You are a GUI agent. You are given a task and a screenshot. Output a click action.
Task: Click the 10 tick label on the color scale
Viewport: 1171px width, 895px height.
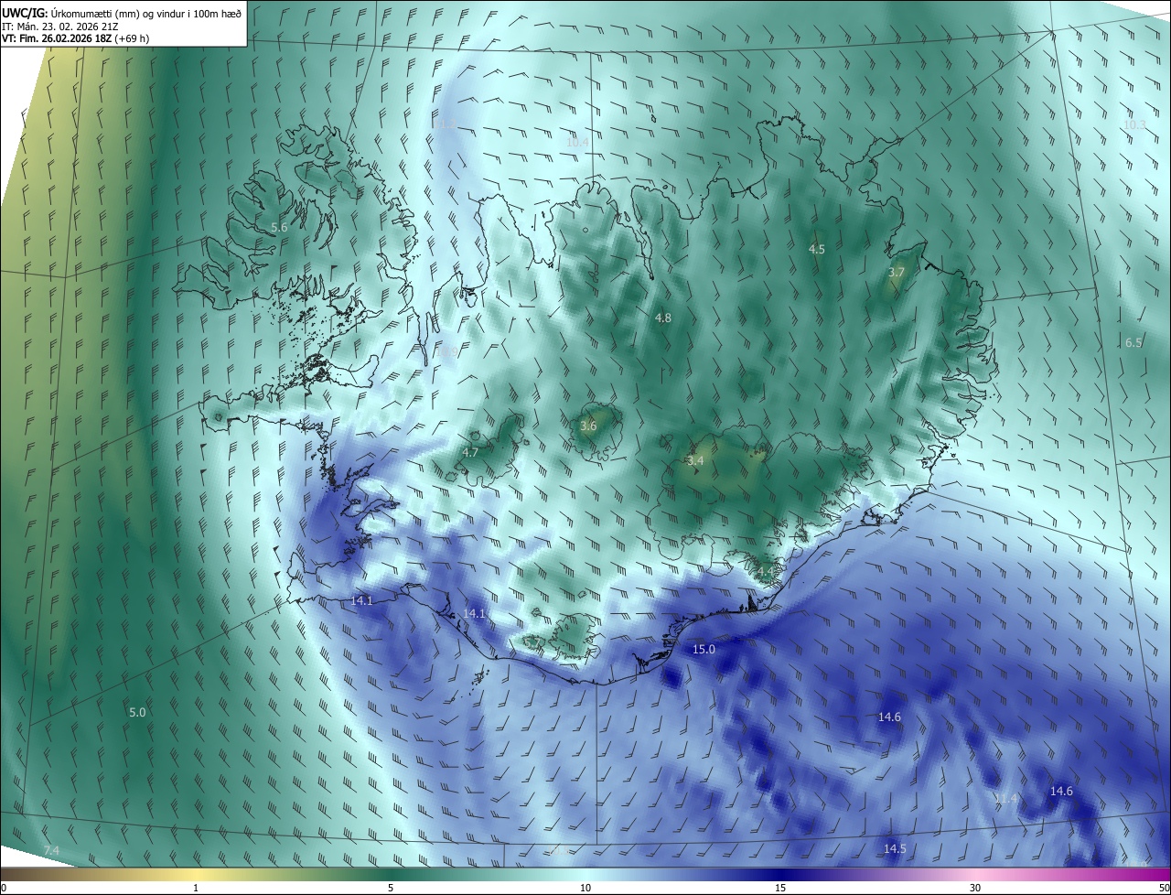[x=585, y=888]
